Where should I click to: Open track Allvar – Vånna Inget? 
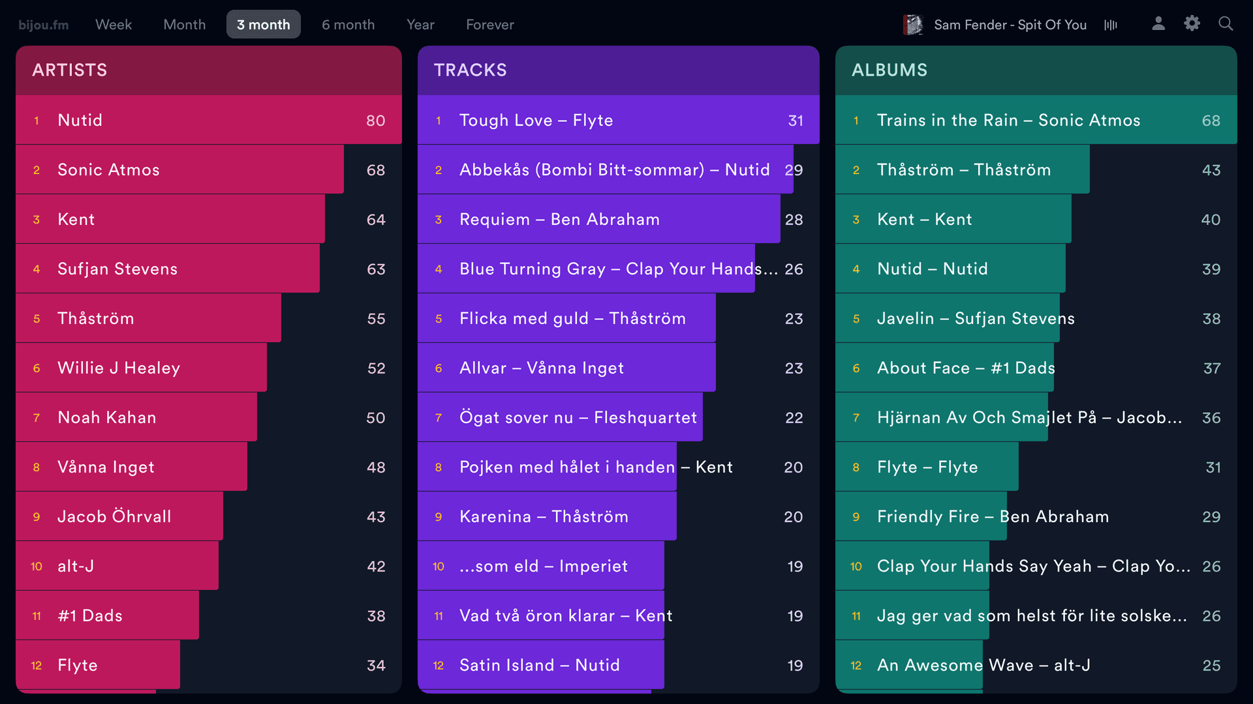pos(619,368)
